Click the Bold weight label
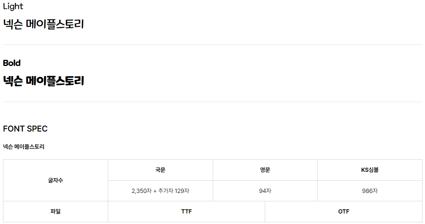The width and height of the screenshot is (425, 224). pyautogui.click(x=12, y=63)
